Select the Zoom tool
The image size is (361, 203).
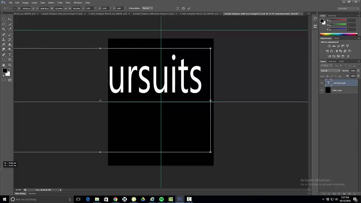pyautogui.click(x=10, y=65)
